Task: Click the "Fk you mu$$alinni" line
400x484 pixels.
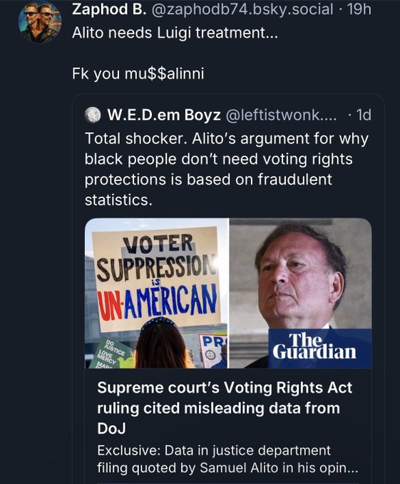Action: (x=138, y=73)
